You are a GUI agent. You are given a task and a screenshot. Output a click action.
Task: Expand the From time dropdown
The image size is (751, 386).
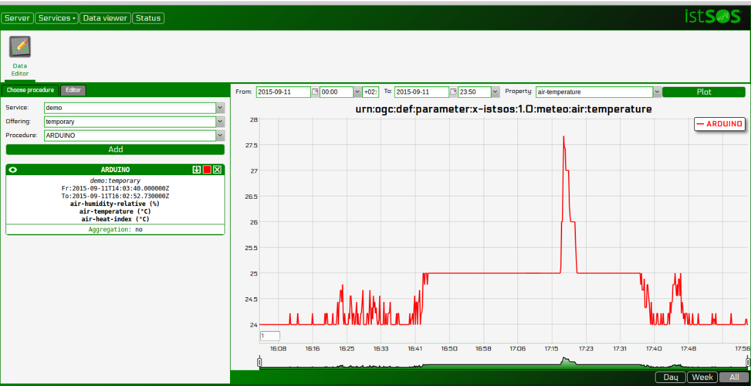click(x=357, y=92)
